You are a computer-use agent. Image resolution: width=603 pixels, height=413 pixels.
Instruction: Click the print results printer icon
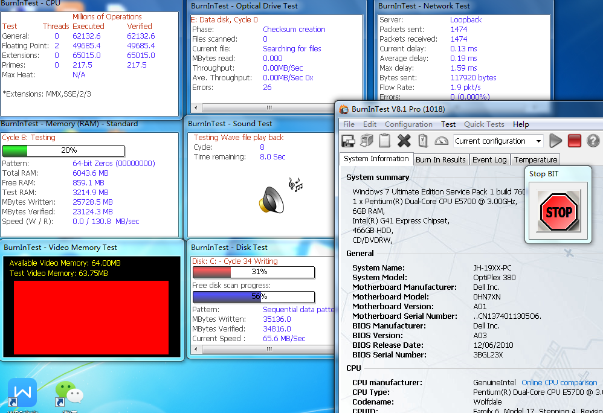point(367,141)
